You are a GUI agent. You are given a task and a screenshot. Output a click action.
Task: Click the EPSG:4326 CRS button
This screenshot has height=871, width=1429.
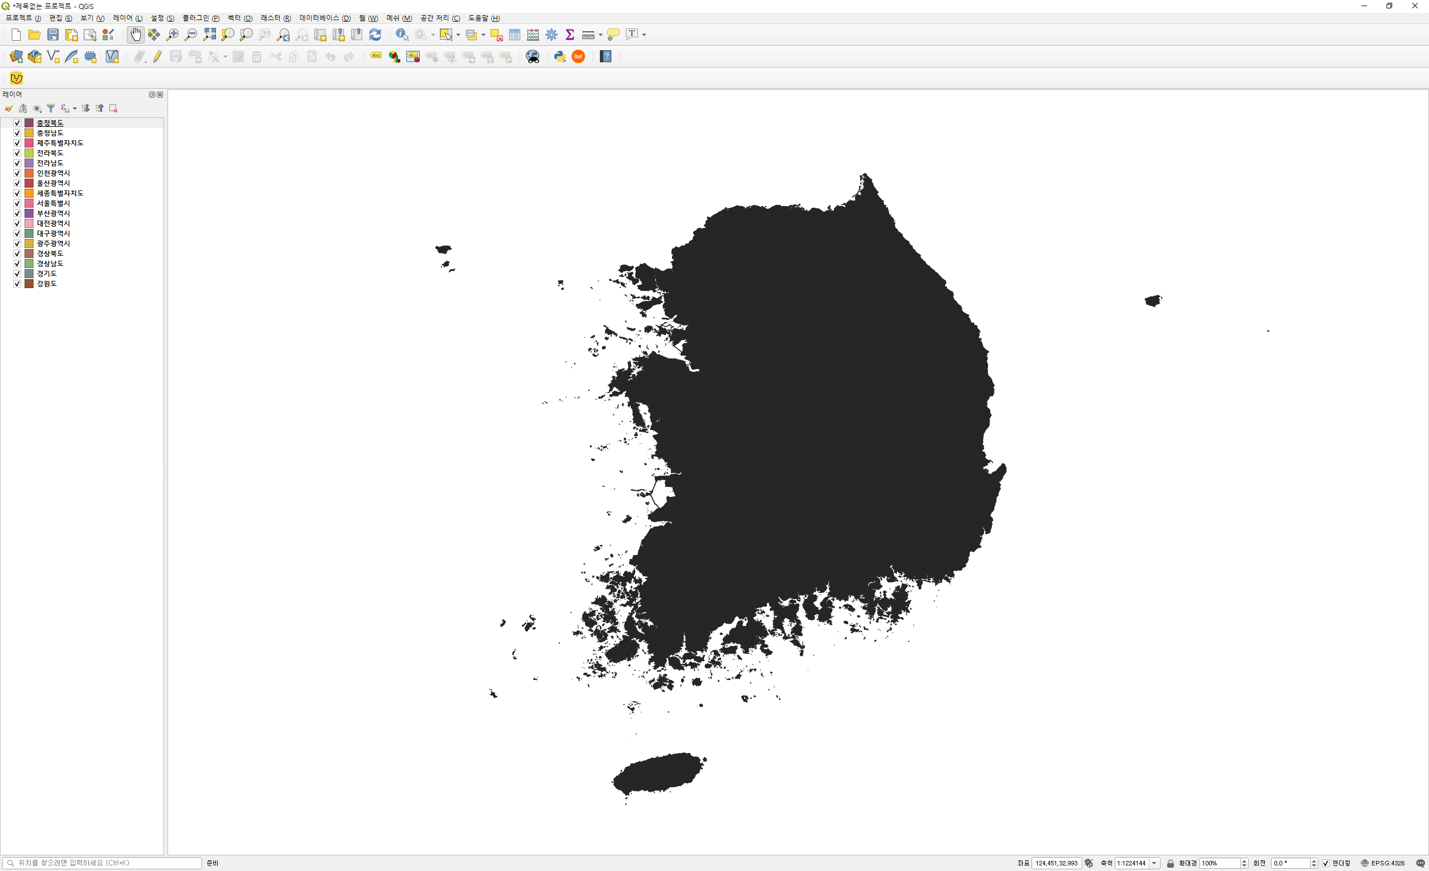click(1383, 863)
